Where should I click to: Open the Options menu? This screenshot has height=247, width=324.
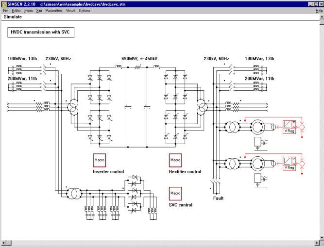pos(85,10)
